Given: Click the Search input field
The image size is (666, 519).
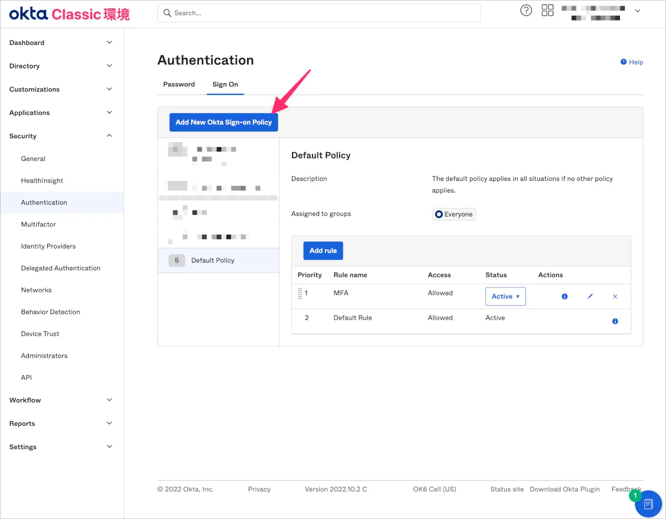Looking at the screenshot, I should point(319,13).
